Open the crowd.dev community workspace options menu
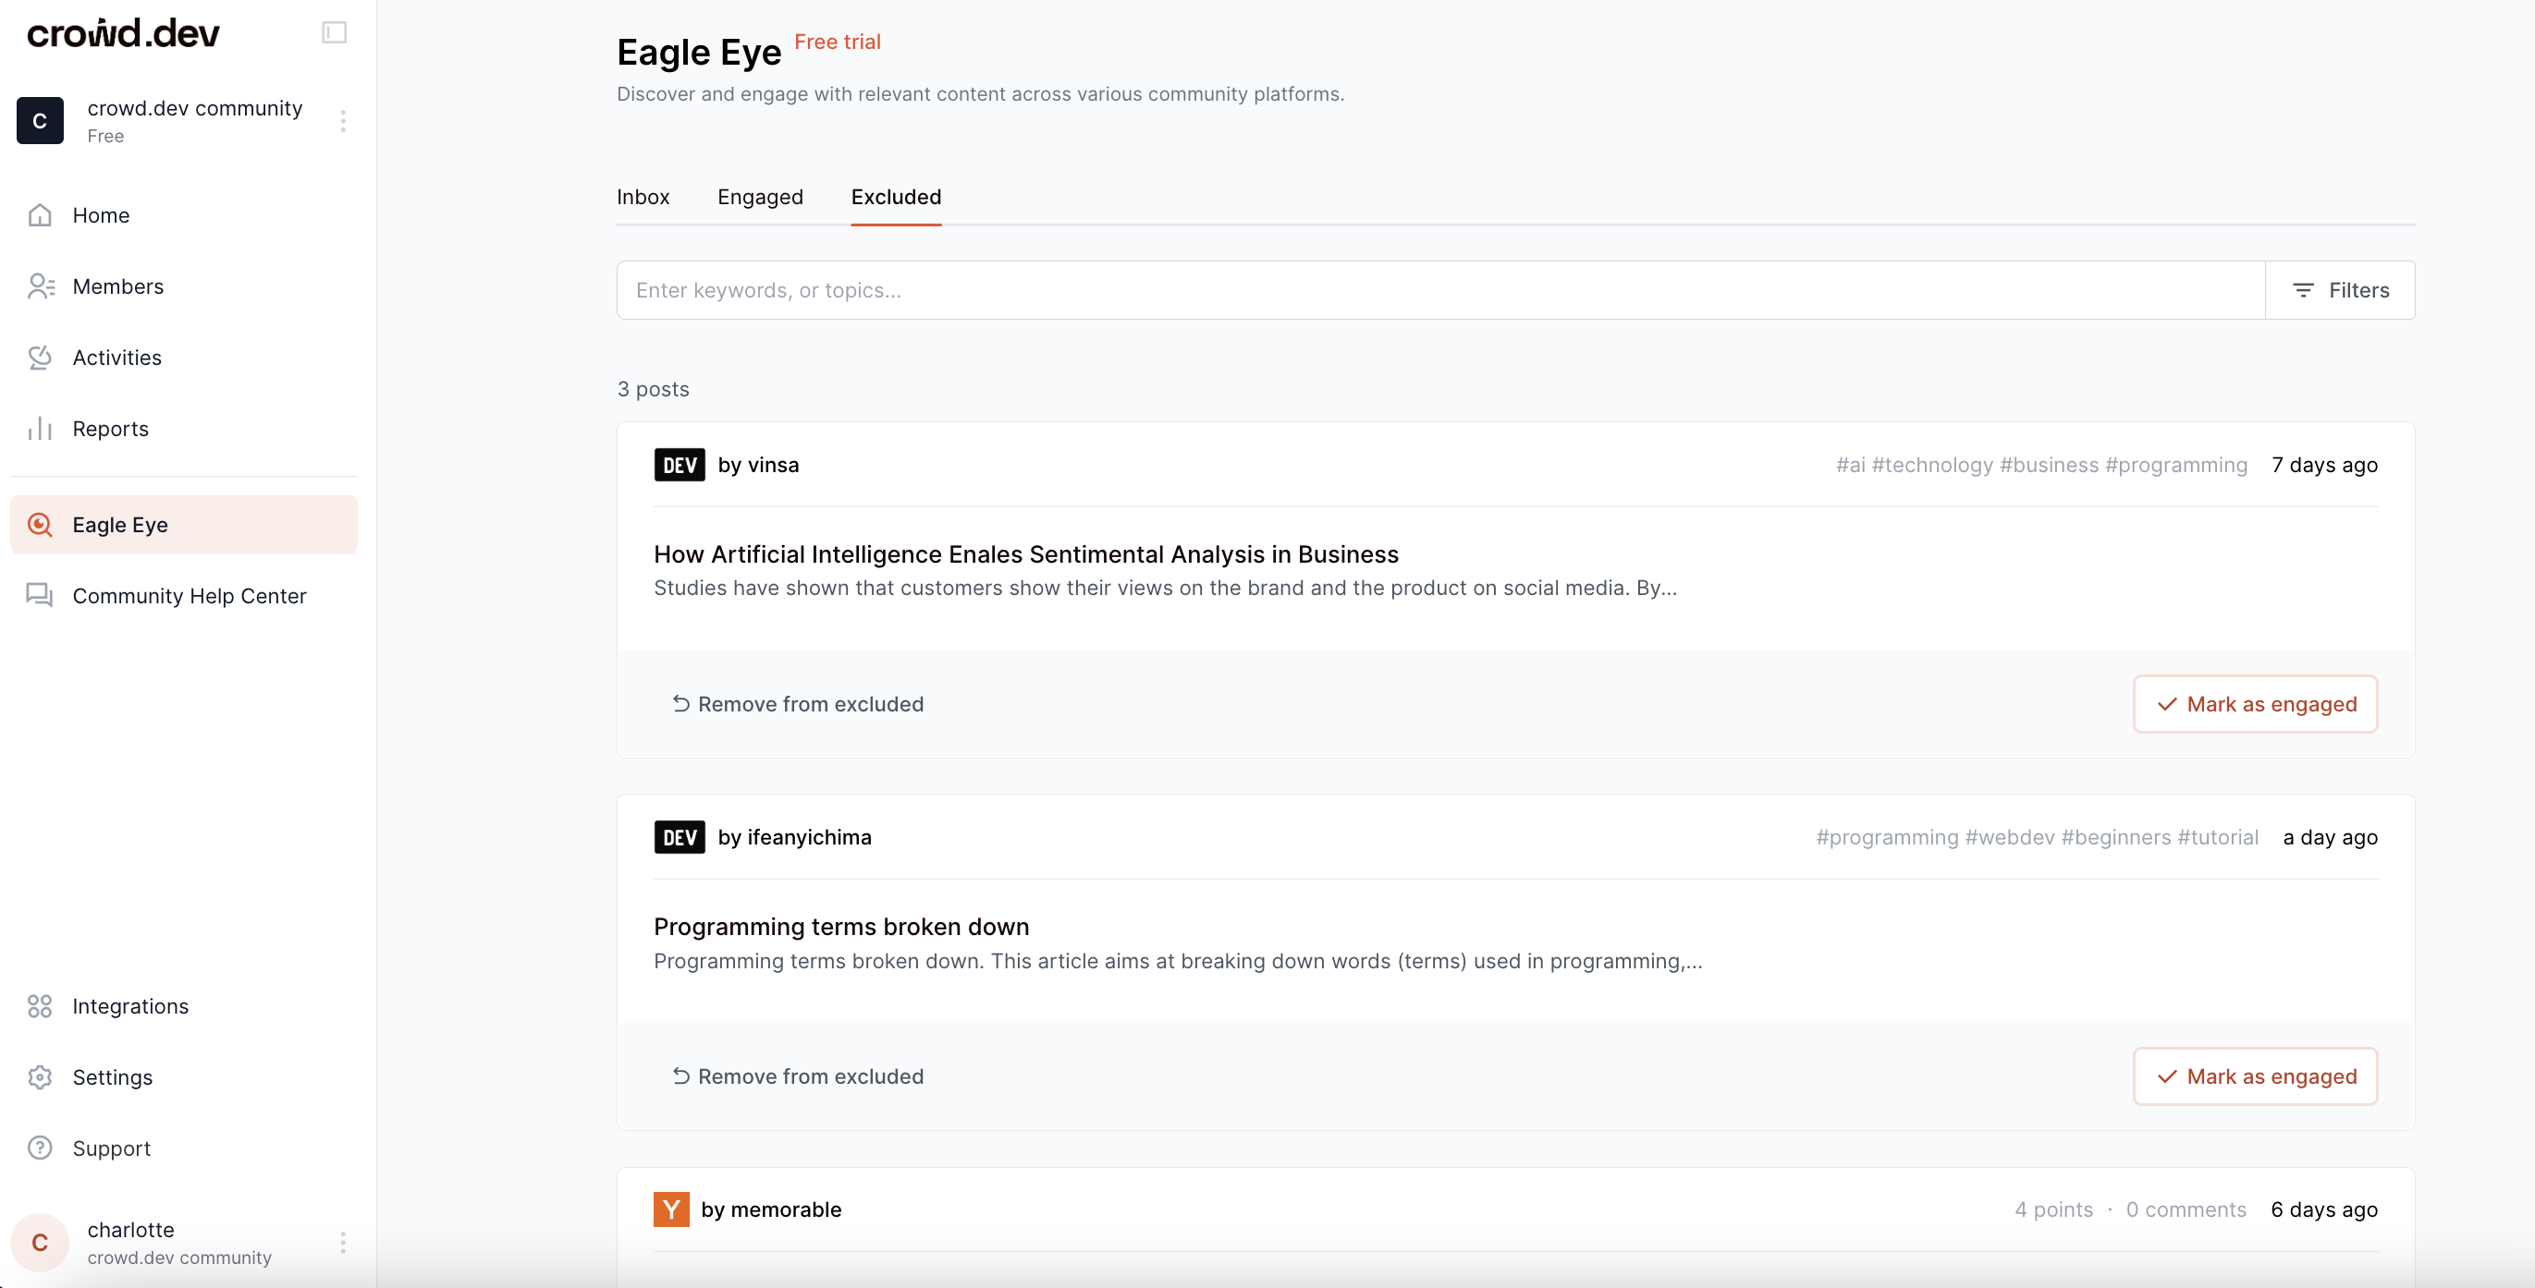 pyautogui.click(x=342, y=121)
